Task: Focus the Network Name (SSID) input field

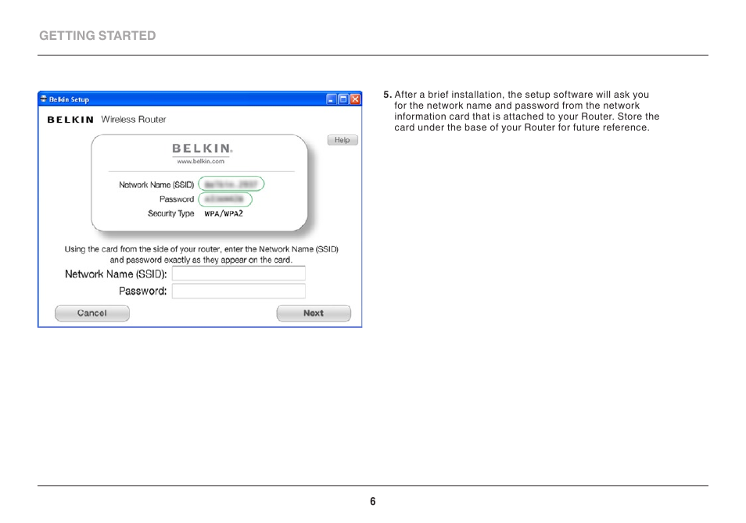Action: click(x=239, y=274)
